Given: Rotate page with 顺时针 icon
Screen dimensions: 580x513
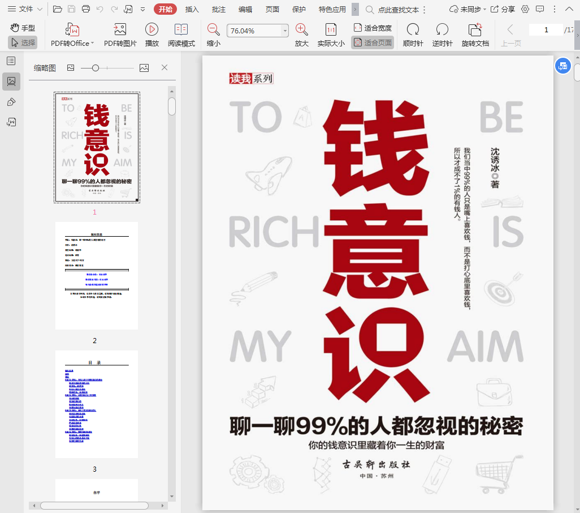Looking at the screenshot, I should pyautogui.click(x=413, y=30).
